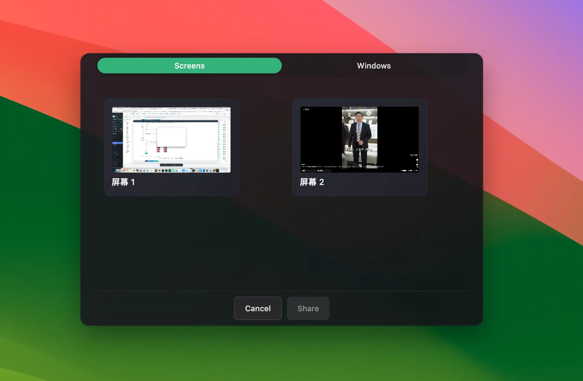Click the white popup inside 屏幕 1 preview
This screenshot has height=381, width=583.
click(x=171, y=137)
